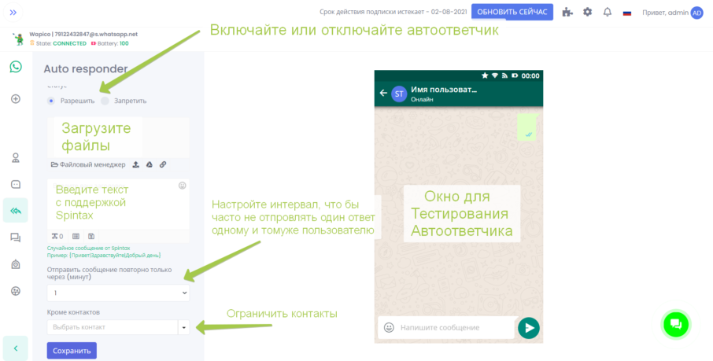The height and width of the screenshot is (361, 713).
Task: Click the character counter icon
Action: coord(57,236)
